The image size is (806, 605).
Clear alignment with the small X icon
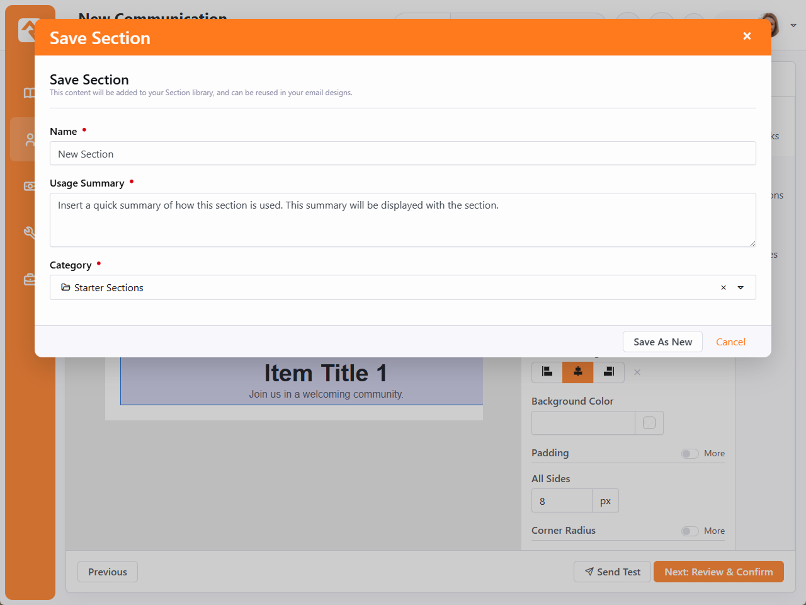click(x=637, y=372)
